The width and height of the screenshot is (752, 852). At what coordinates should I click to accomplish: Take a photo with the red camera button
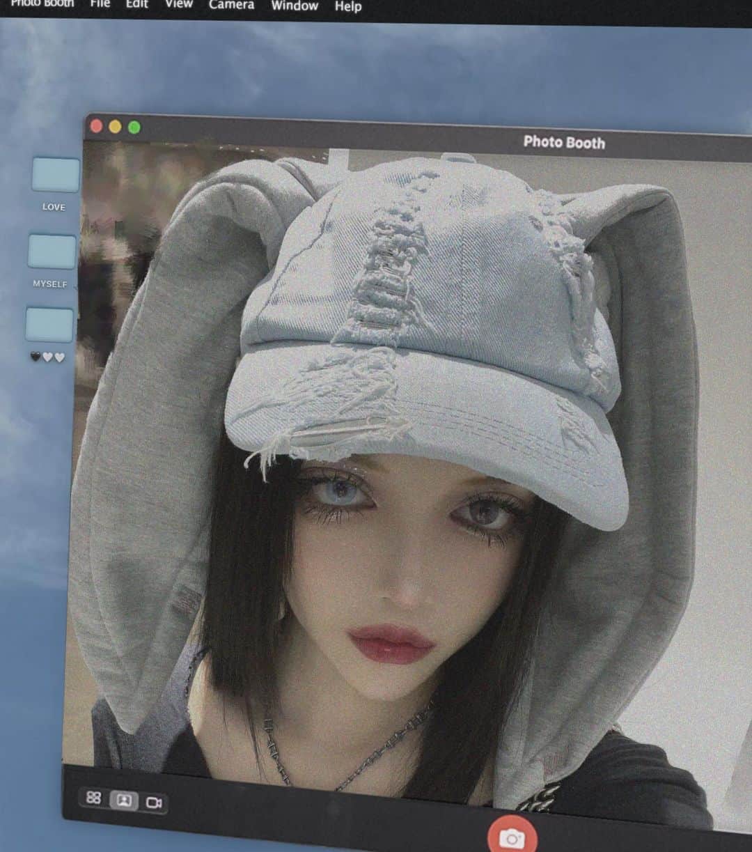(512, 836)
